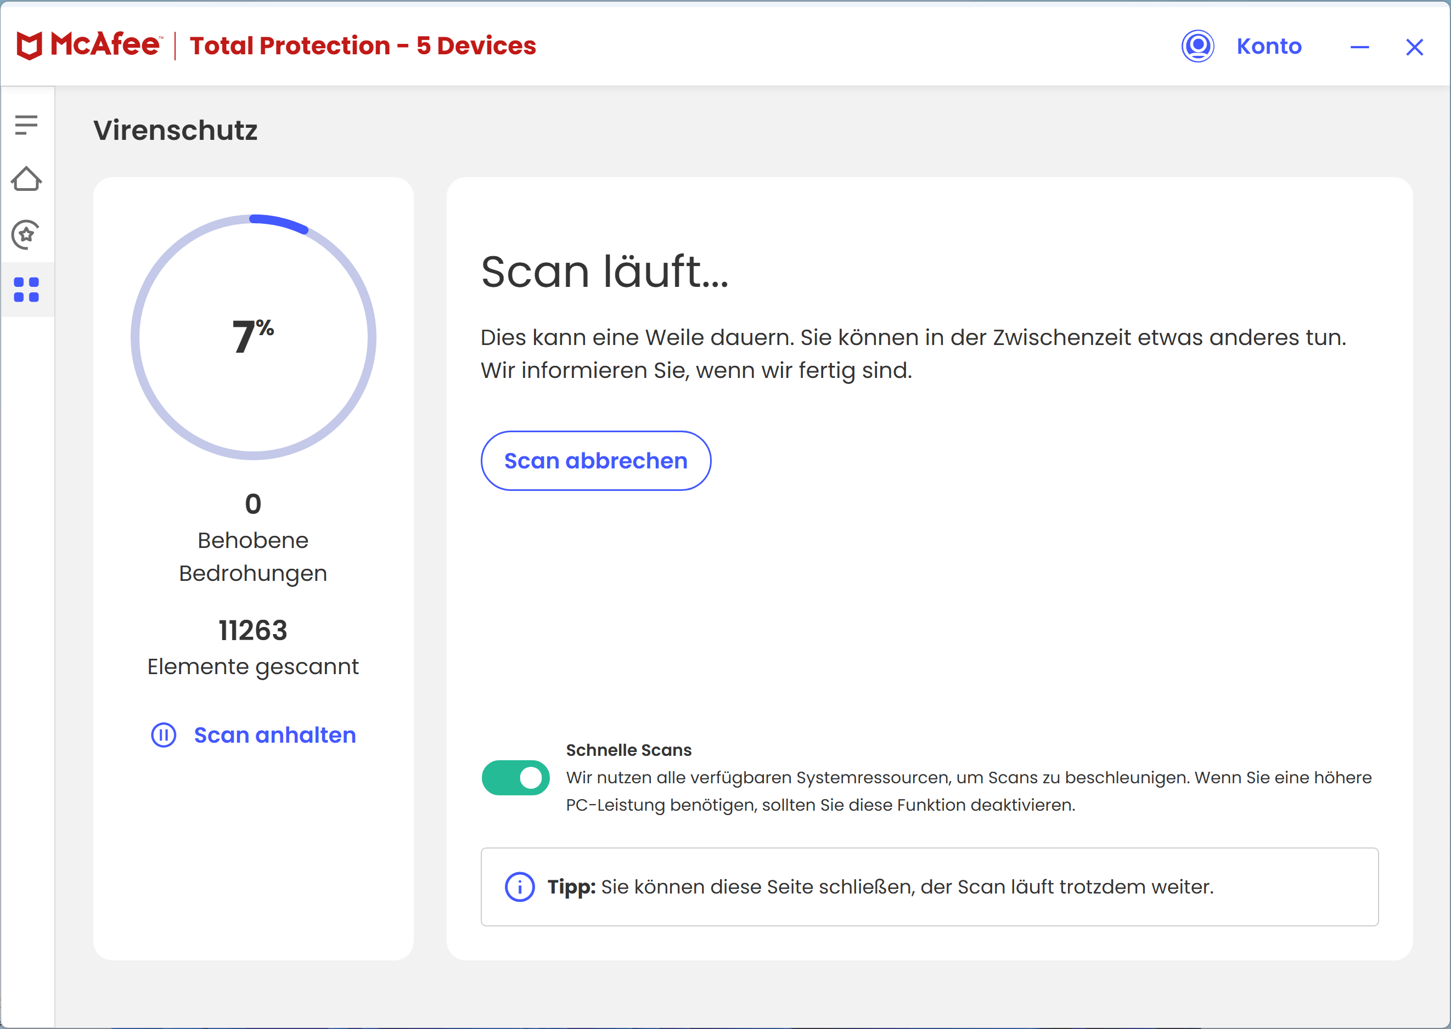
Task: Click the Total Protection – 5 Devices title
Action: (363, 46)
